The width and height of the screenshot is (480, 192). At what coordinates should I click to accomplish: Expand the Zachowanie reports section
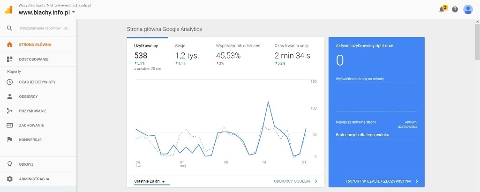tap(38, 126)
